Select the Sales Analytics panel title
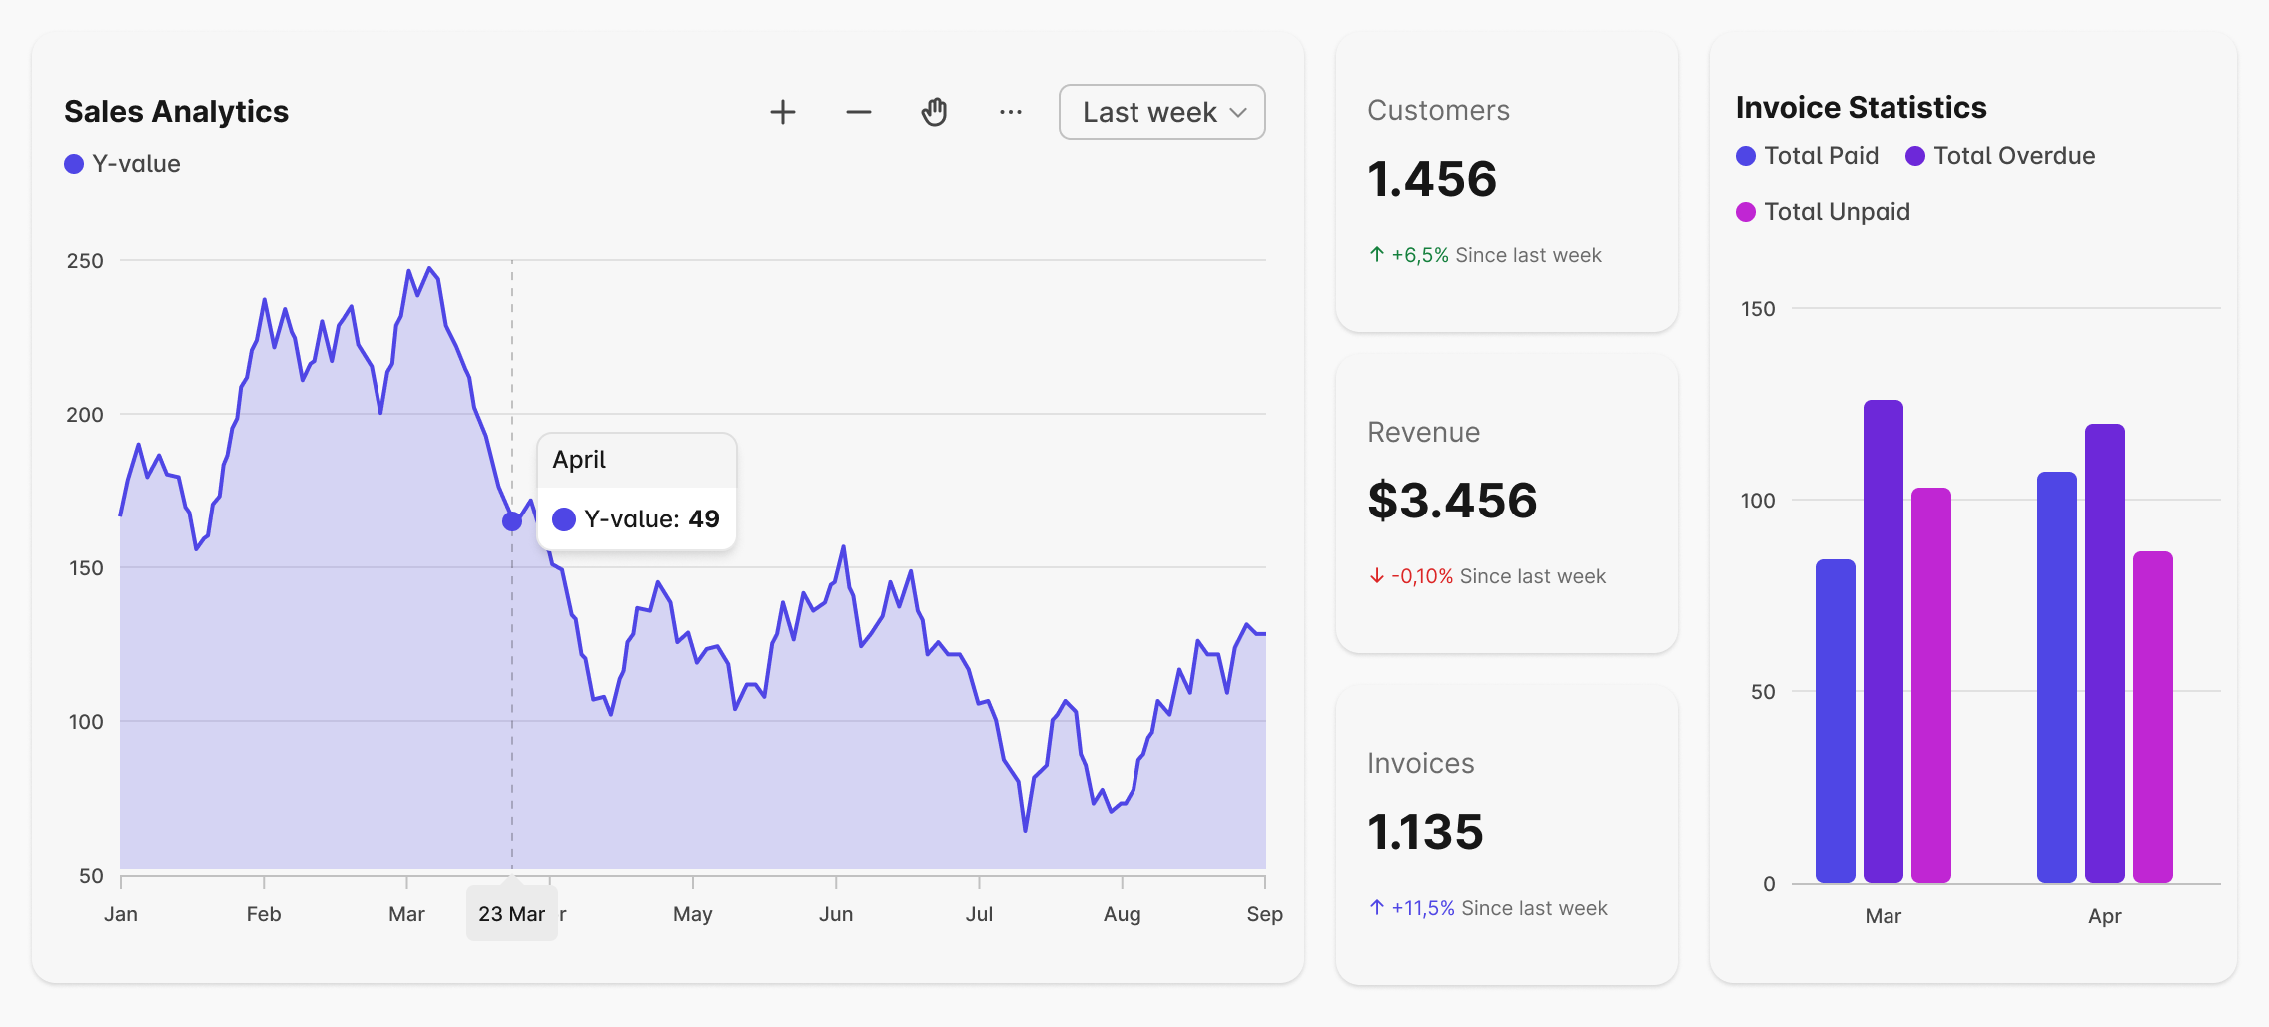Screen dimensions: 2269x1027 tap(177, 112)
